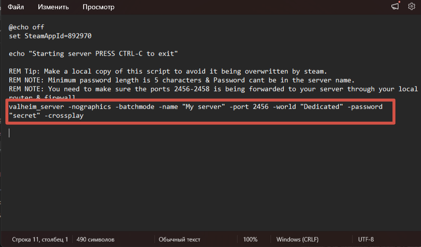421x247 pixels.
Task: Click the "Строка 11, столбец 1" status entry
Action: (x=40, y=240)
